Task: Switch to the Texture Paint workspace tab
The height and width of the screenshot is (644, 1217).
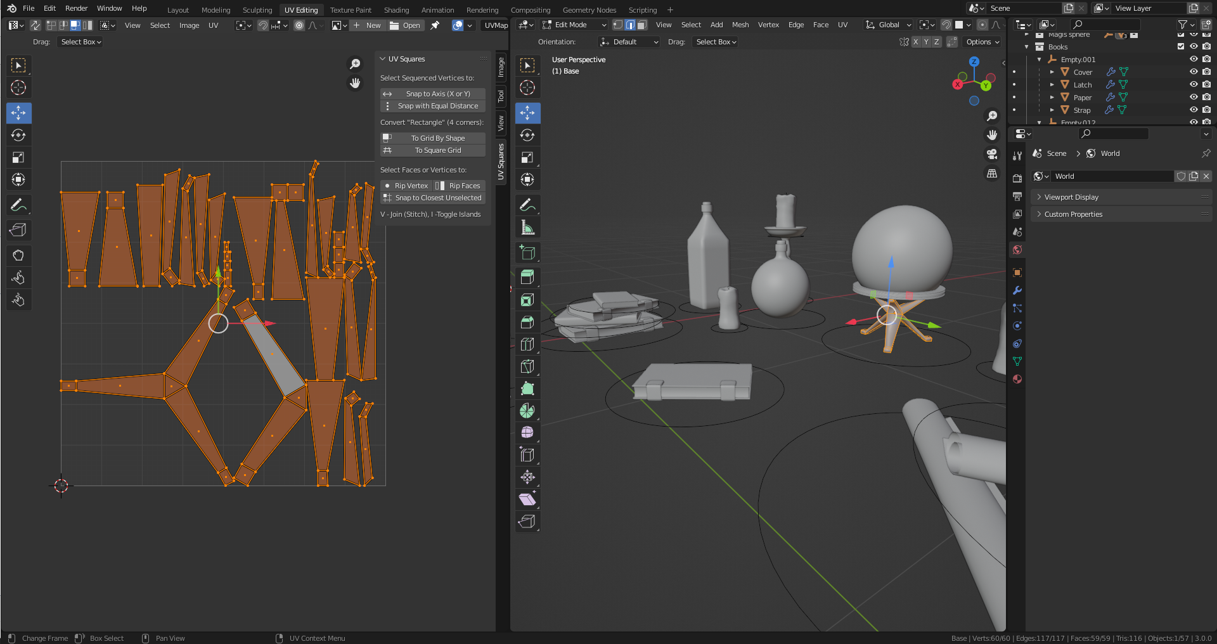Action: (351, 10)
